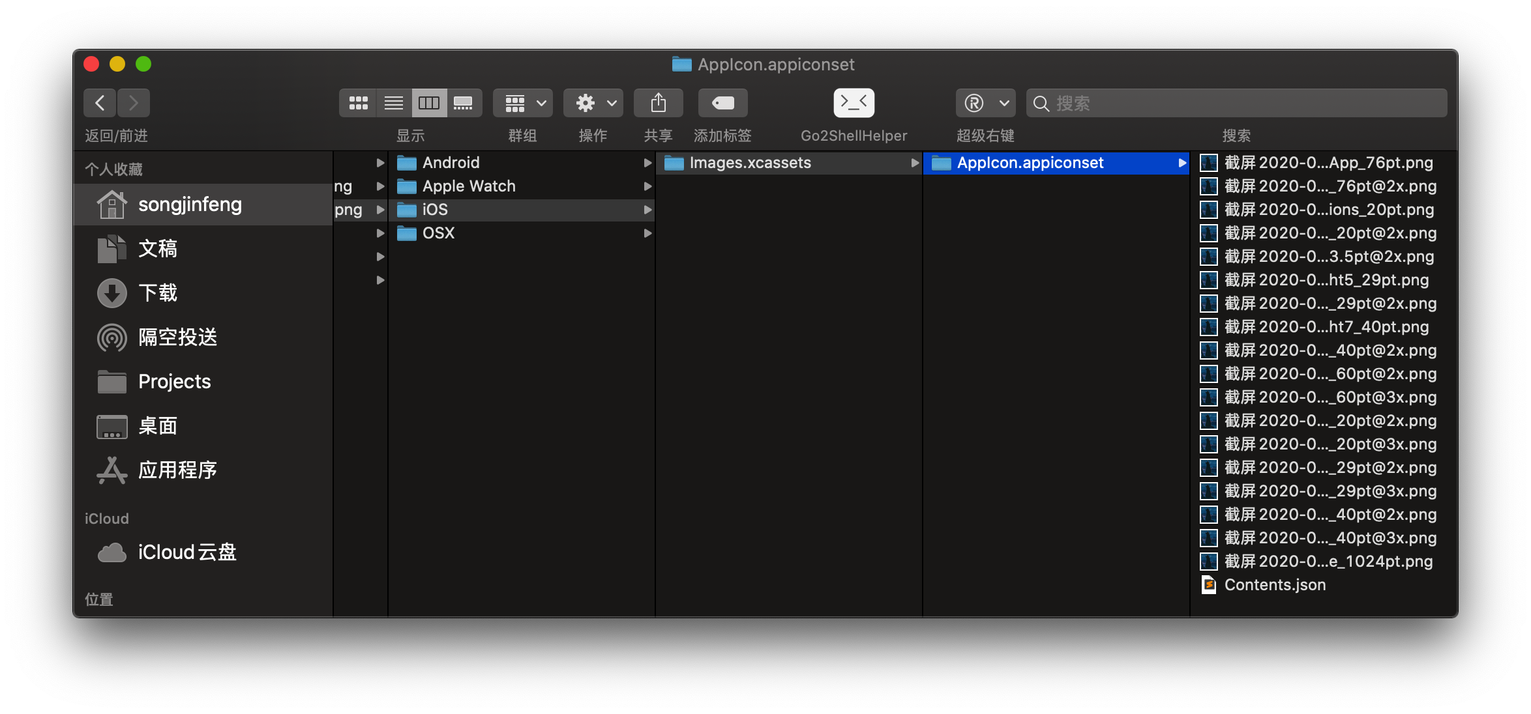The height and width of the screenshot is (714, 1531).
Task: Switch to icon view mode
Action: pyautogui.click(x=358, y=103)
